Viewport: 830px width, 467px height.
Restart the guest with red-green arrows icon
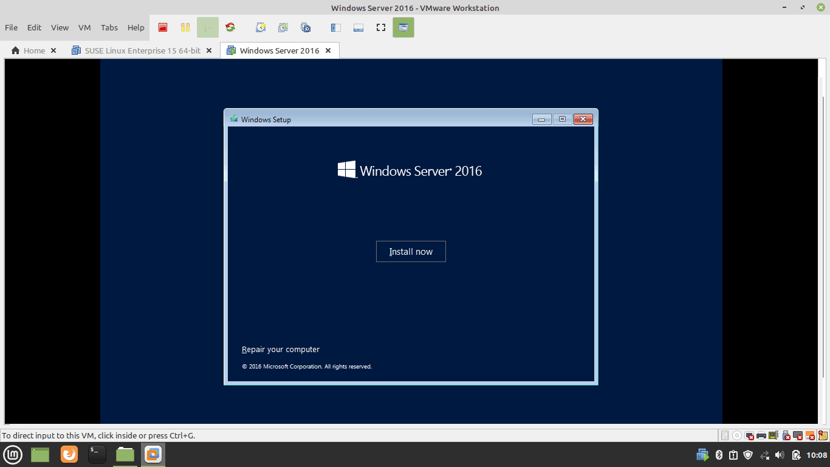pos(230,27)
